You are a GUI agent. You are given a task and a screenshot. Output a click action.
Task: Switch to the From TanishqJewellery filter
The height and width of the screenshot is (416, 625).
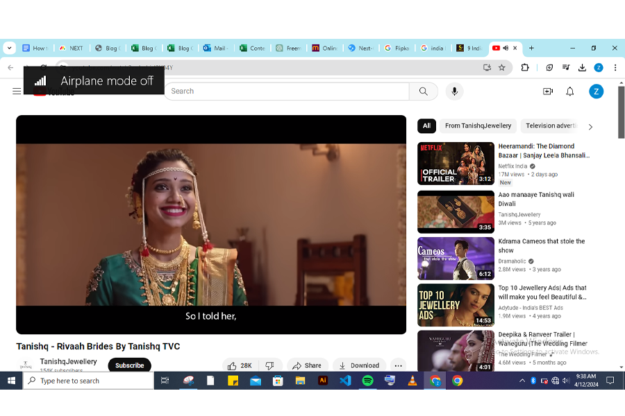tap(477, 126)
